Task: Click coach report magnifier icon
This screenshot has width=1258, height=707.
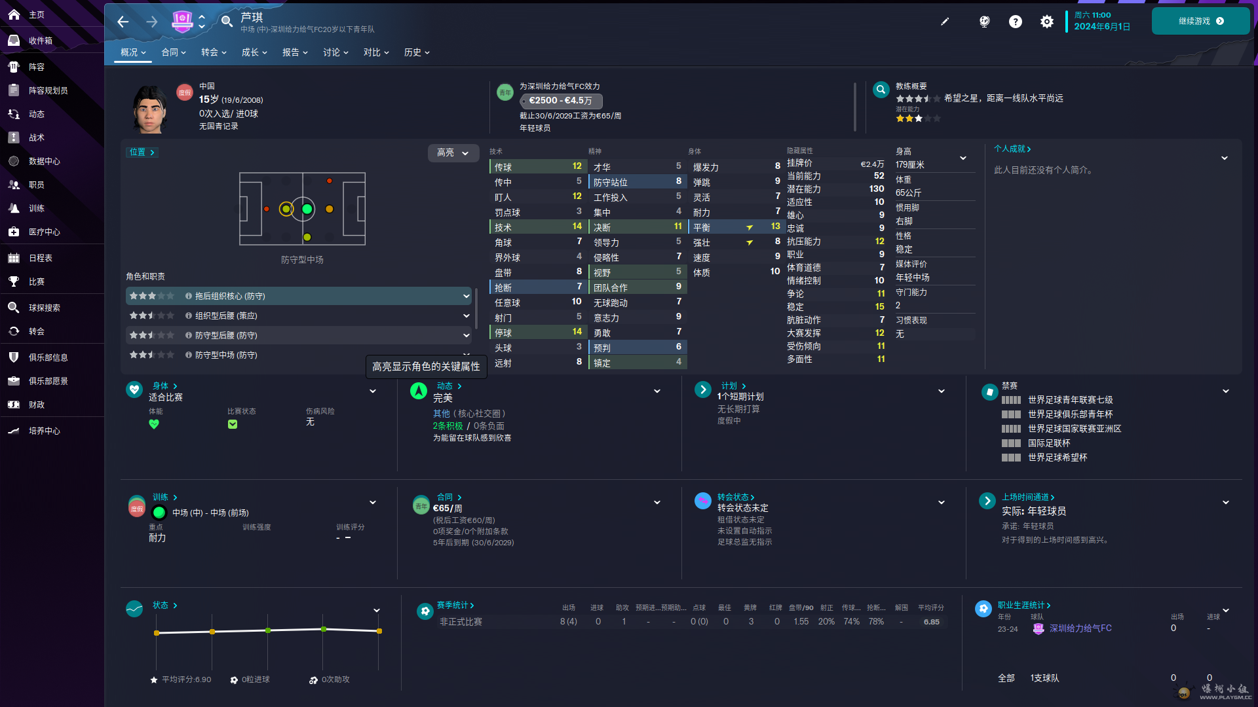Action: click(x=881, y=90)
